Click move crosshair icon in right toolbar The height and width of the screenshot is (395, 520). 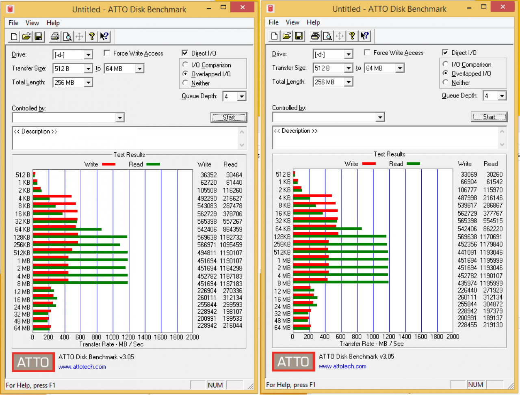pyautogui.click(x=340, y=36)
